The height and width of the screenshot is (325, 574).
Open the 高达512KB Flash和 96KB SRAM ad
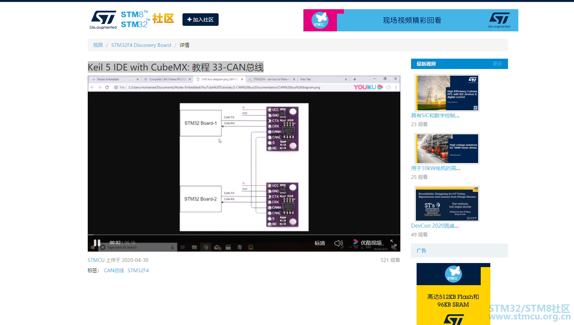click(453, 294)
